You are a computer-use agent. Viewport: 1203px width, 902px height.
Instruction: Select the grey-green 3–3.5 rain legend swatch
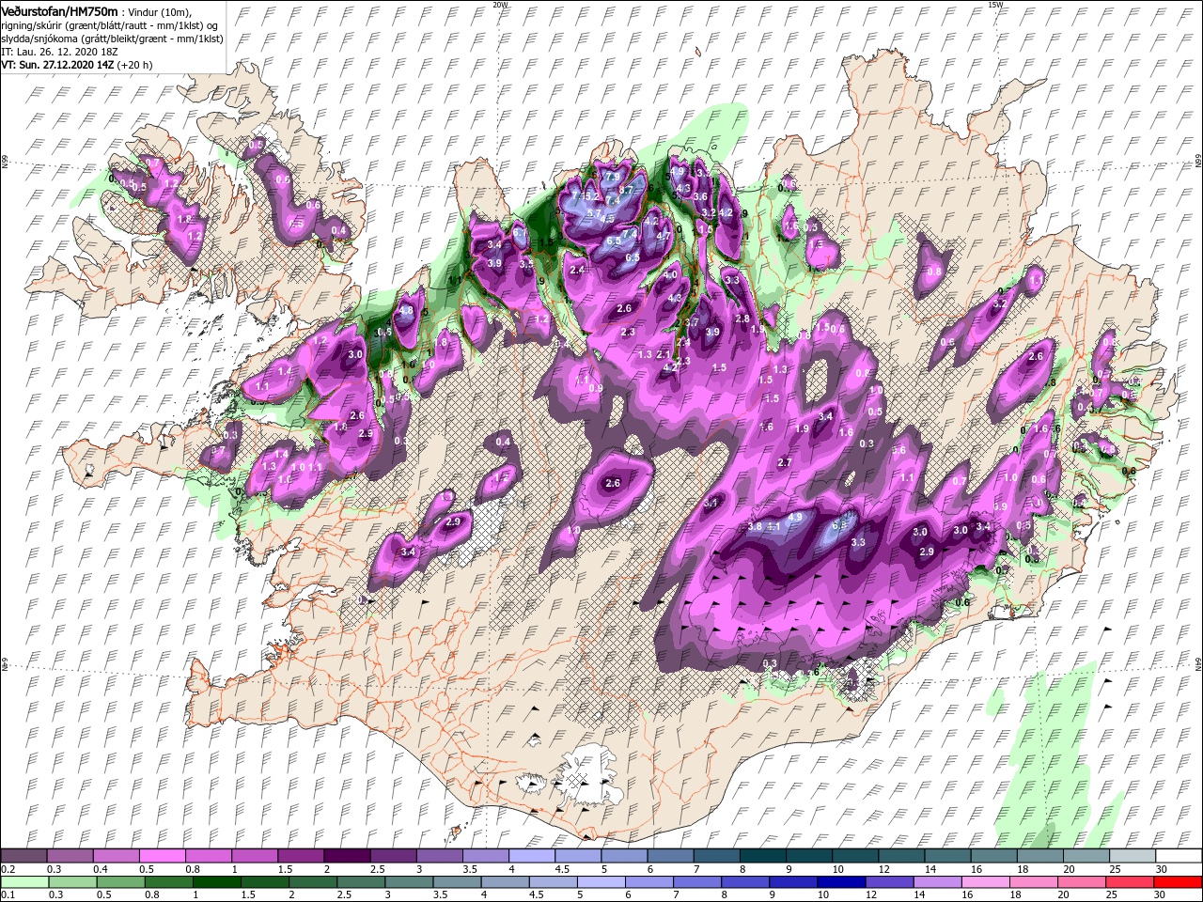(409, 881)
